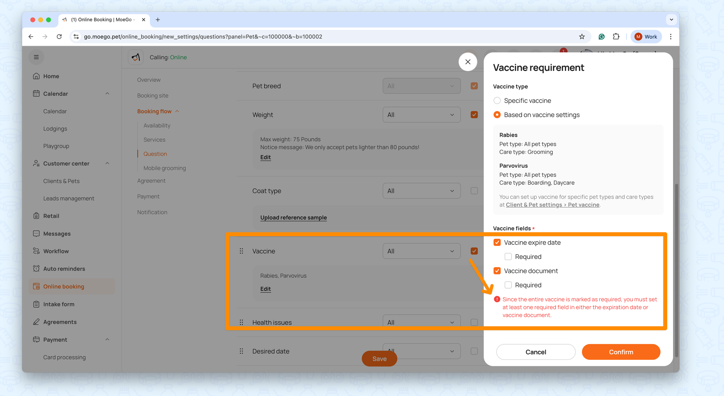
Task: Open the Notification settings item
Action: [152, 212]
